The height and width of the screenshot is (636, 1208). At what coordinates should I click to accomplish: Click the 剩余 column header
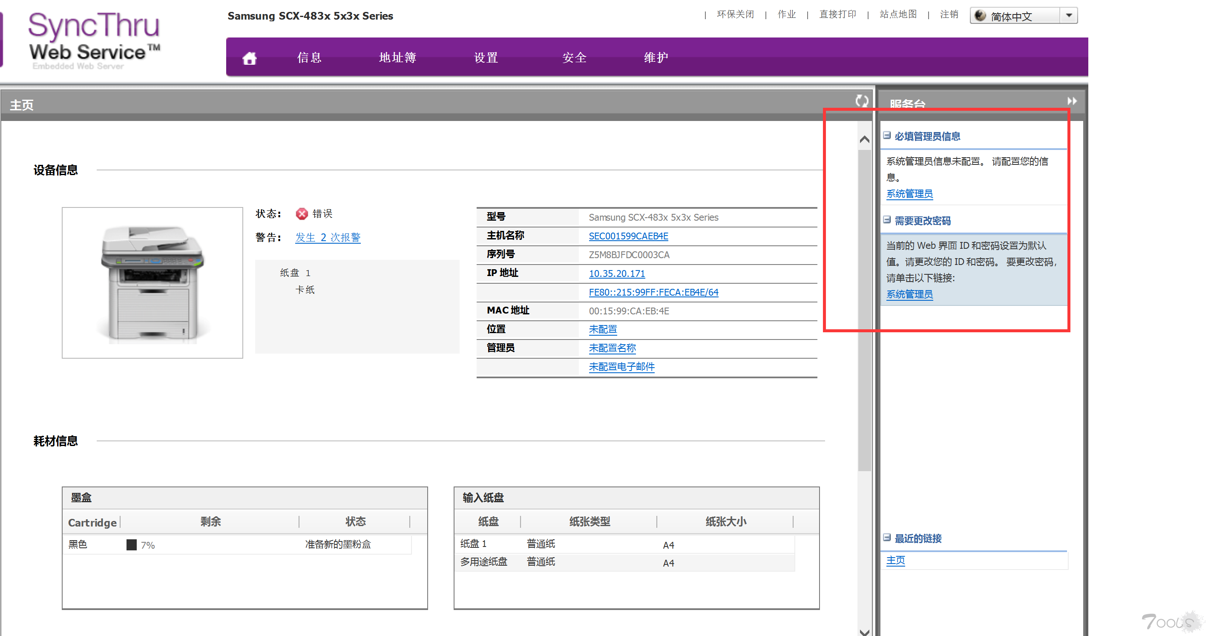pyautogui.click(x=210, y=521)
